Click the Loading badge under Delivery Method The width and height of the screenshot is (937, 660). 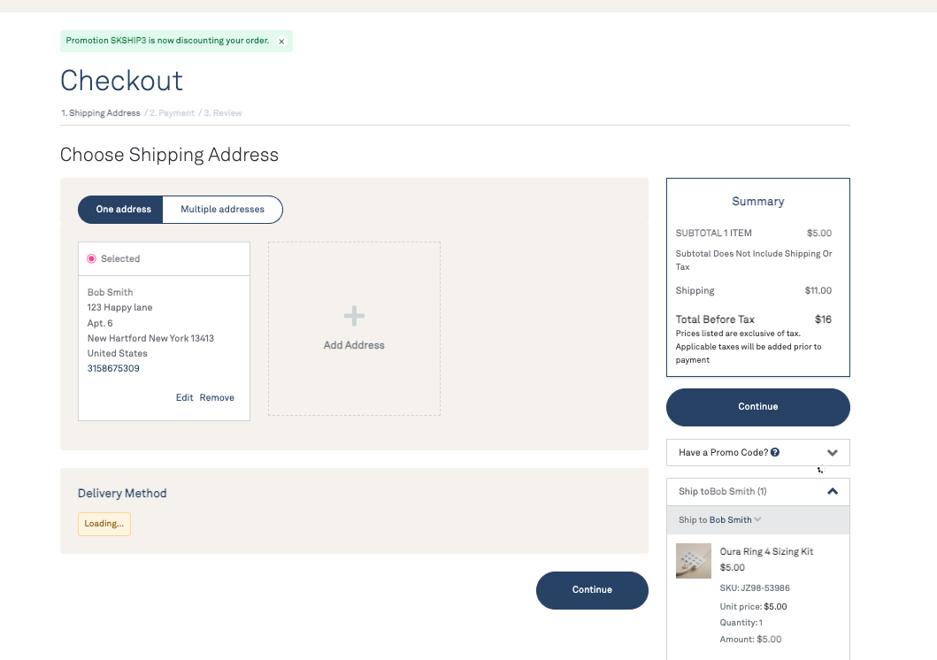point(104,524)
